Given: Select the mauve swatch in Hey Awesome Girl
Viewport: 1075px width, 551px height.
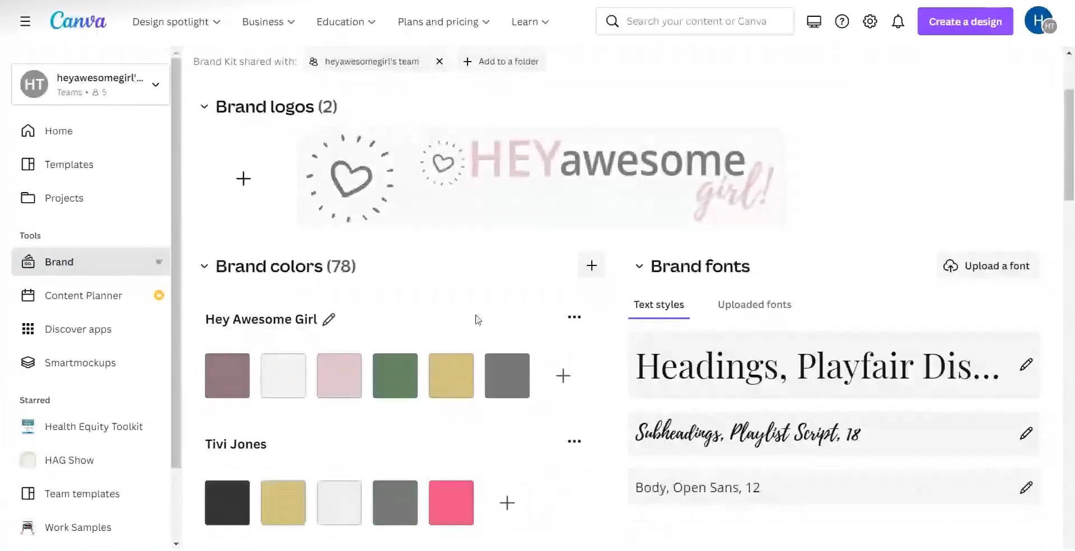Looking at the screenshot, I should click(227, 376).
